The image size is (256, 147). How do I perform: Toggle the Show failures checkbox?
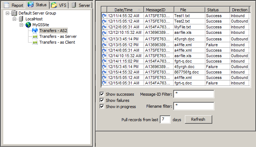coord(102,100)
